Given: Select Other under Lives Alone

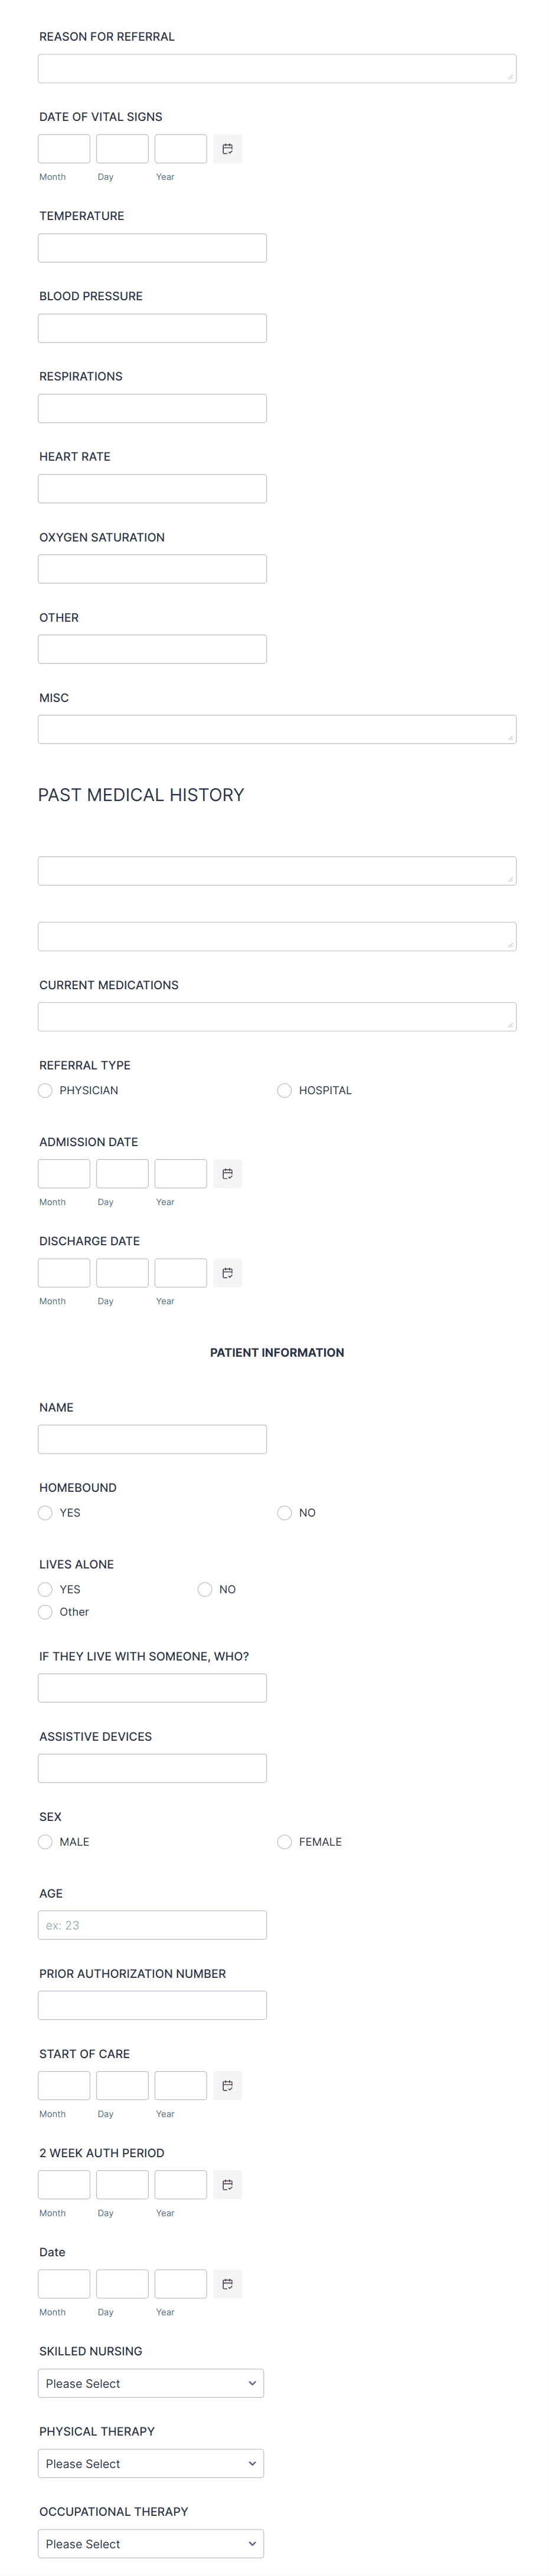Looking at the screenshot, I should coord(45,1611).
